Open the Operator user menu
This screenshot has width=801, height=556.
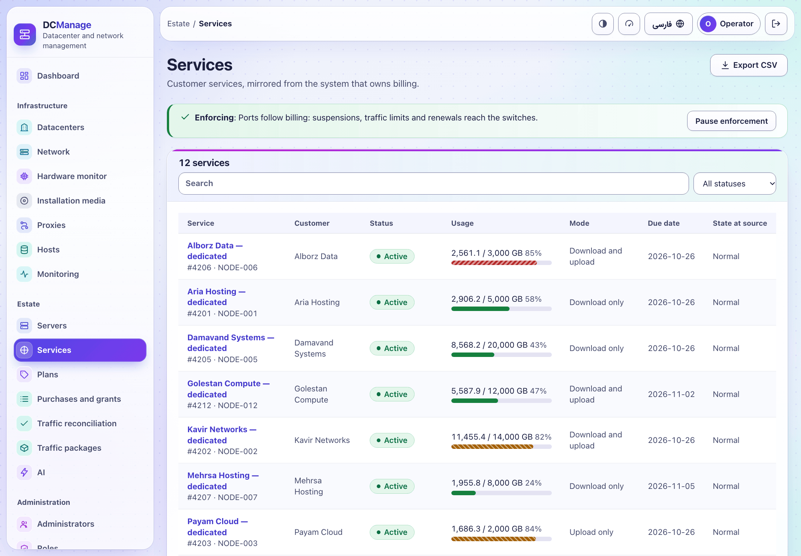729,24
